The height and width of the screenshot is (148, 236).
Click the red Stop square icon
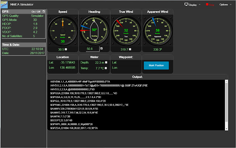pos(207,4)
